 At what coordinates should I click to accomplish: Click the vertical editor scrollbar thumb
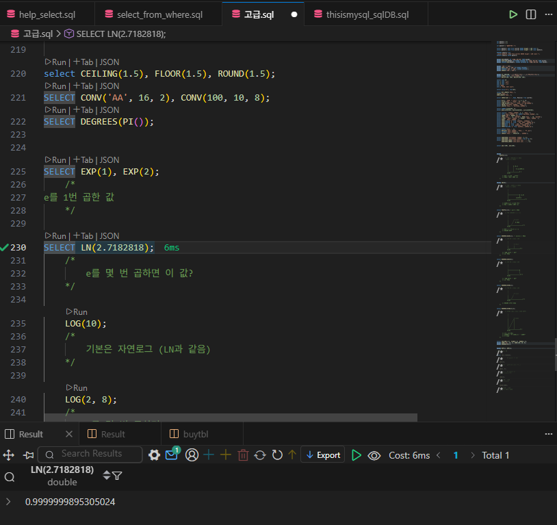point(555,354)
